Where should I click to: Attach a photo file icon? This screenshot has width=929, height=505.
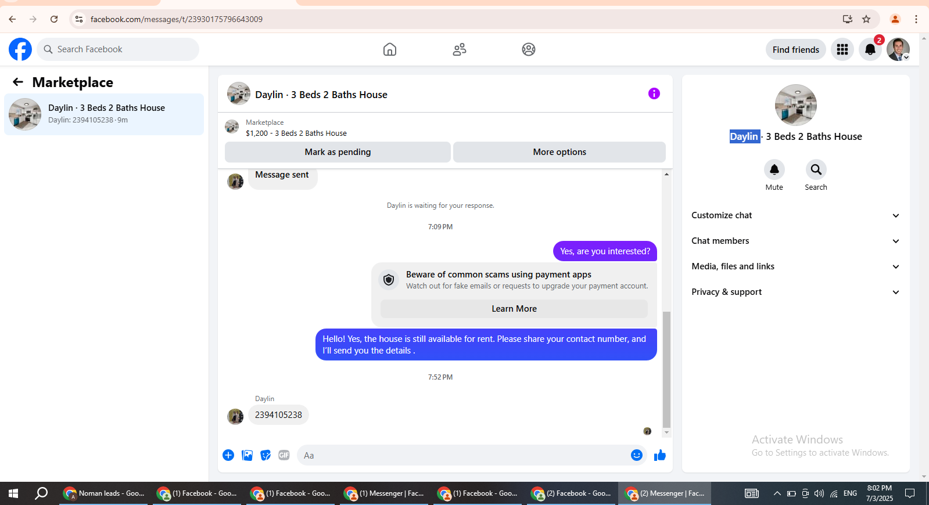pyautogui.click(x=247, y=455)
